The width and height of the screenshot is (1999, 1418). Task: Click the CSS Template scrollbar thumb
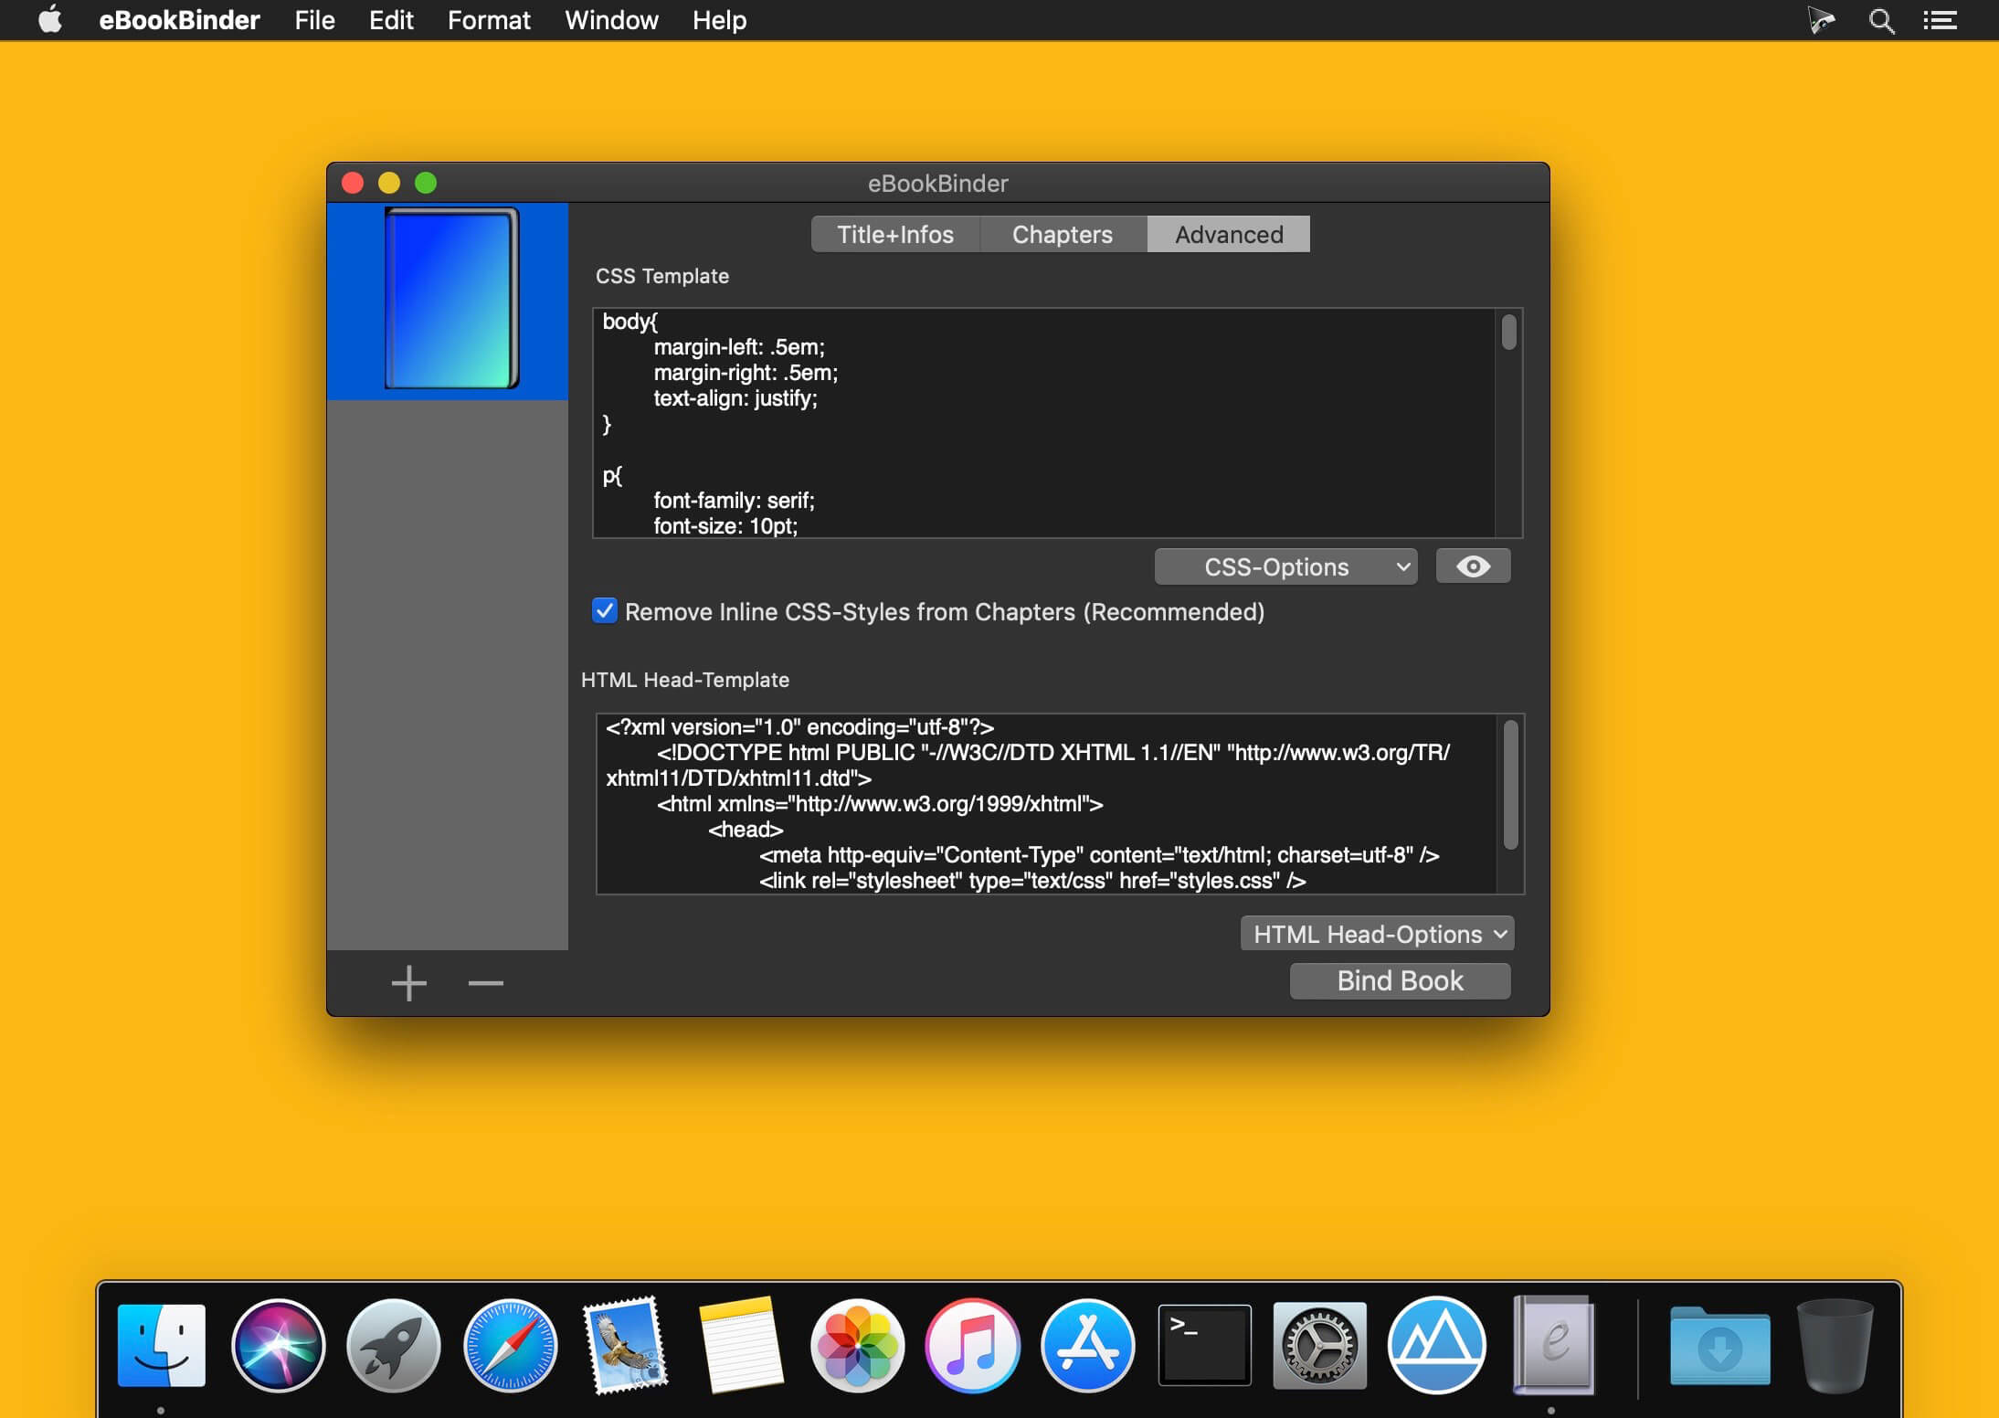pos(1508,333)
